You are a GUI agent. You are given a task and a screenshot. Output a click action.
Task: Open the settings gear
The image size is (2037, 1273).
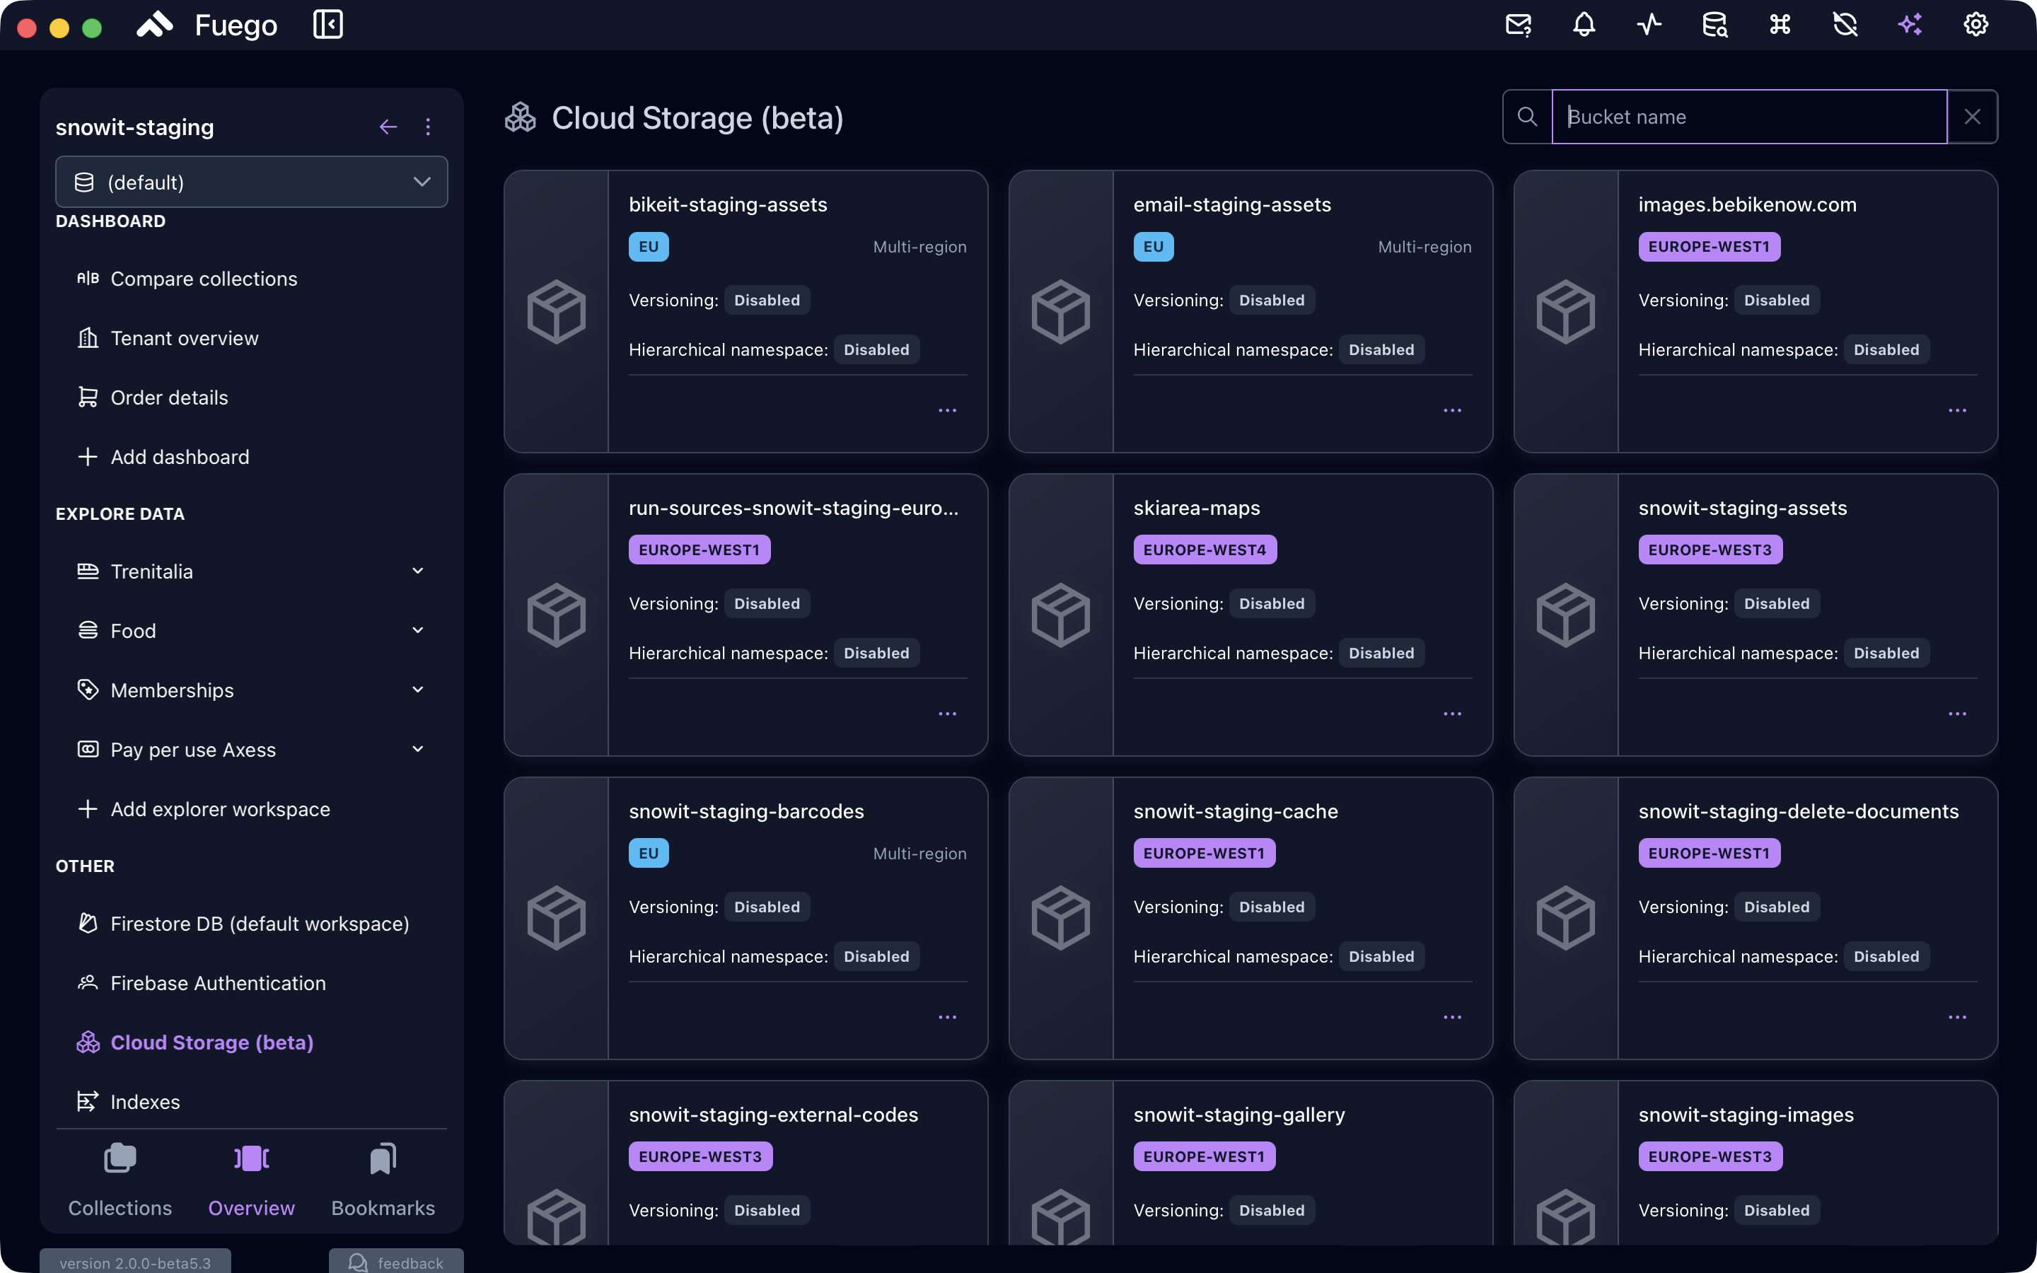tap(1975, 25)
